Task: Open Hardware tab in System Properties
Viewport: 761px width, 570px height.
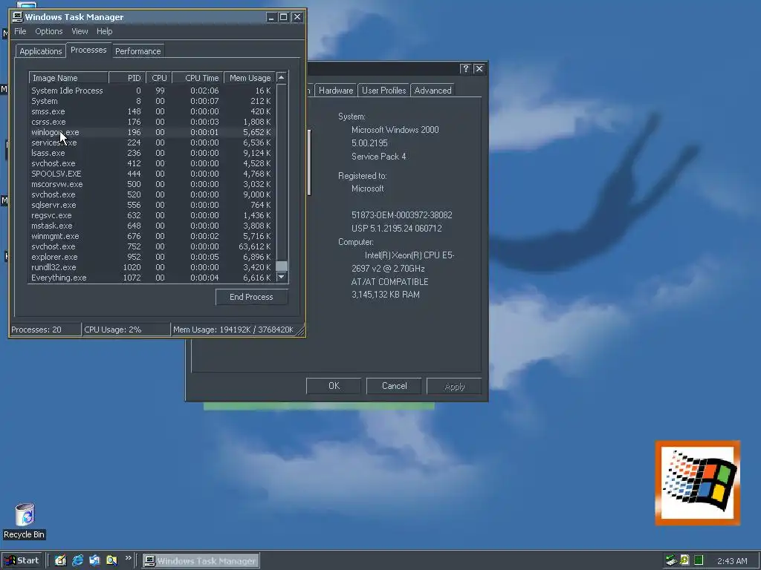Action: coord(336,91)
